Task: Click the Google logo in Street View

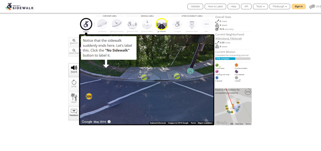Action: point(87,122)
